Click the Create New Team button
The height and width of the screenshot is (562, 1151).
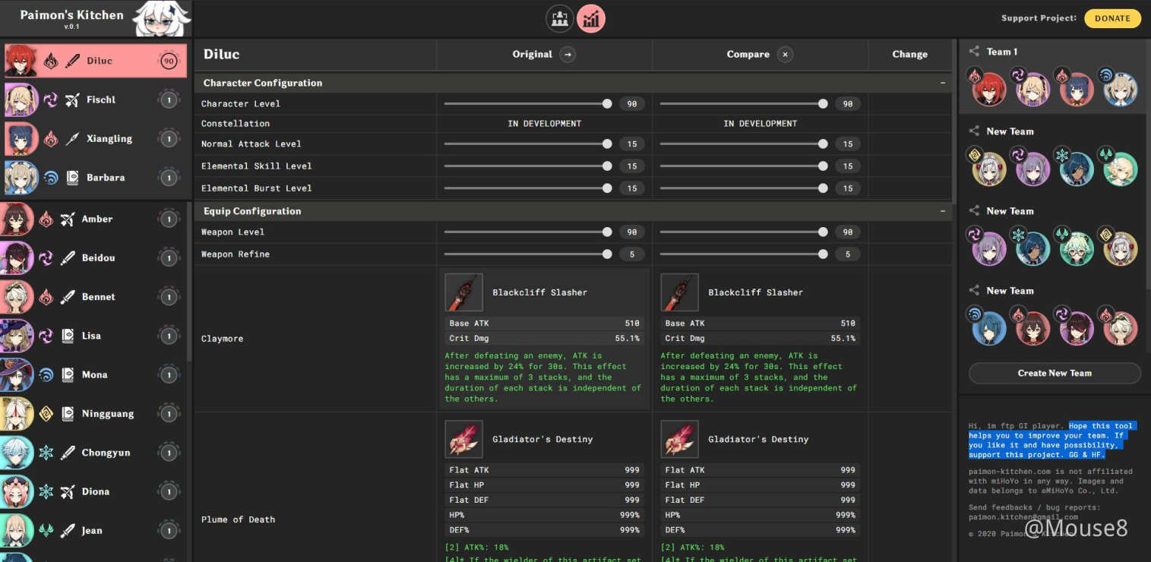pyautogui.click(x=1054, y=373)
